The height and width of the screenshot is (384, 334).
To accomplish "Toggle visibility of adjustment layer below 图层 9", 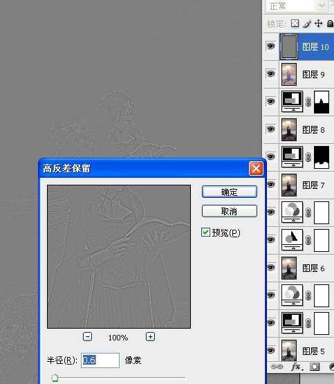I will tap(270, 102).
